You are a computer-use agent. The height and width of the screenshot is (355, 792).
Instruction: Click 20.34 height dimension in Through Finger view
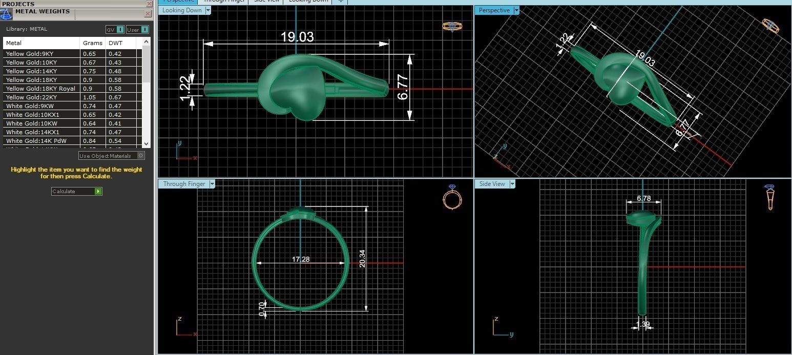[x=362, y=258]
